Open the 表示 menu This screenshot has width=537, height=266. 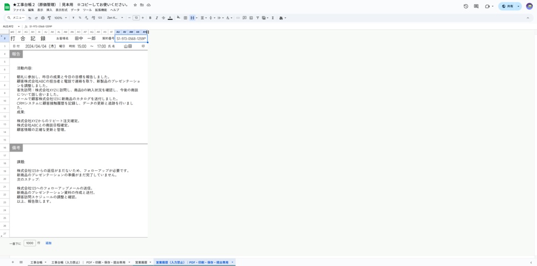tap(40, 10)
